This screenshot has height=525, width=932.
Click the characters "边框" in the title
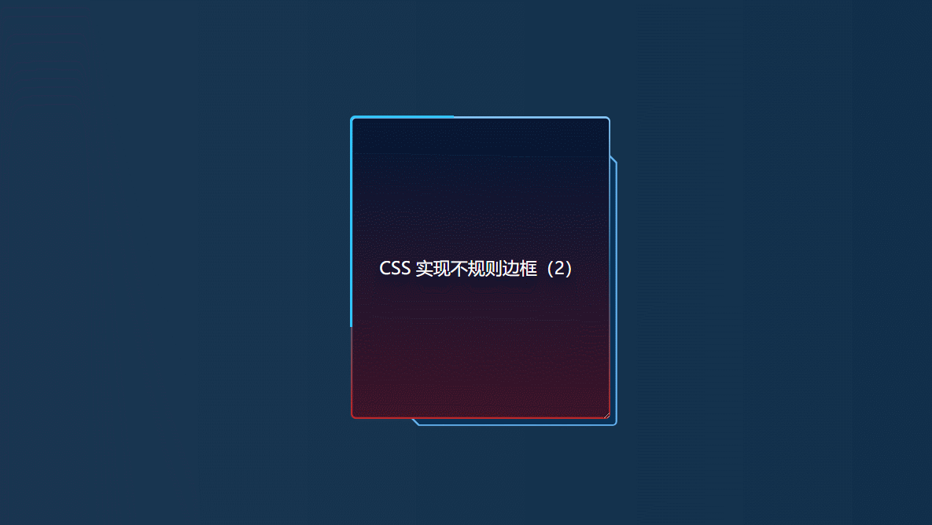tap(520, 269)
